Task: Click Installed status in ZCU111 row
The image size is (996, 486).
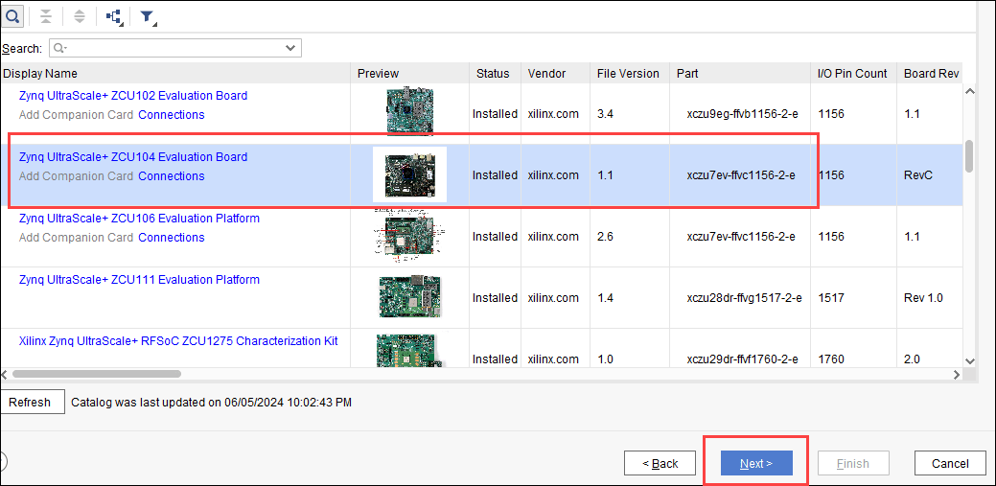Action: tap(495, 298)
